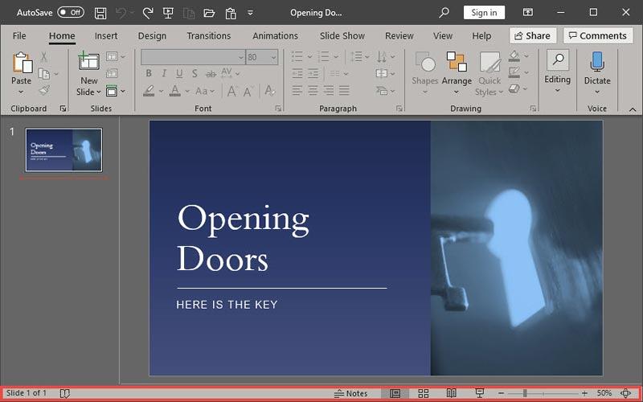This screenshot has width=643, height=402.
Task: Click the Paste clipboard icon
Action: pos(23,64)
